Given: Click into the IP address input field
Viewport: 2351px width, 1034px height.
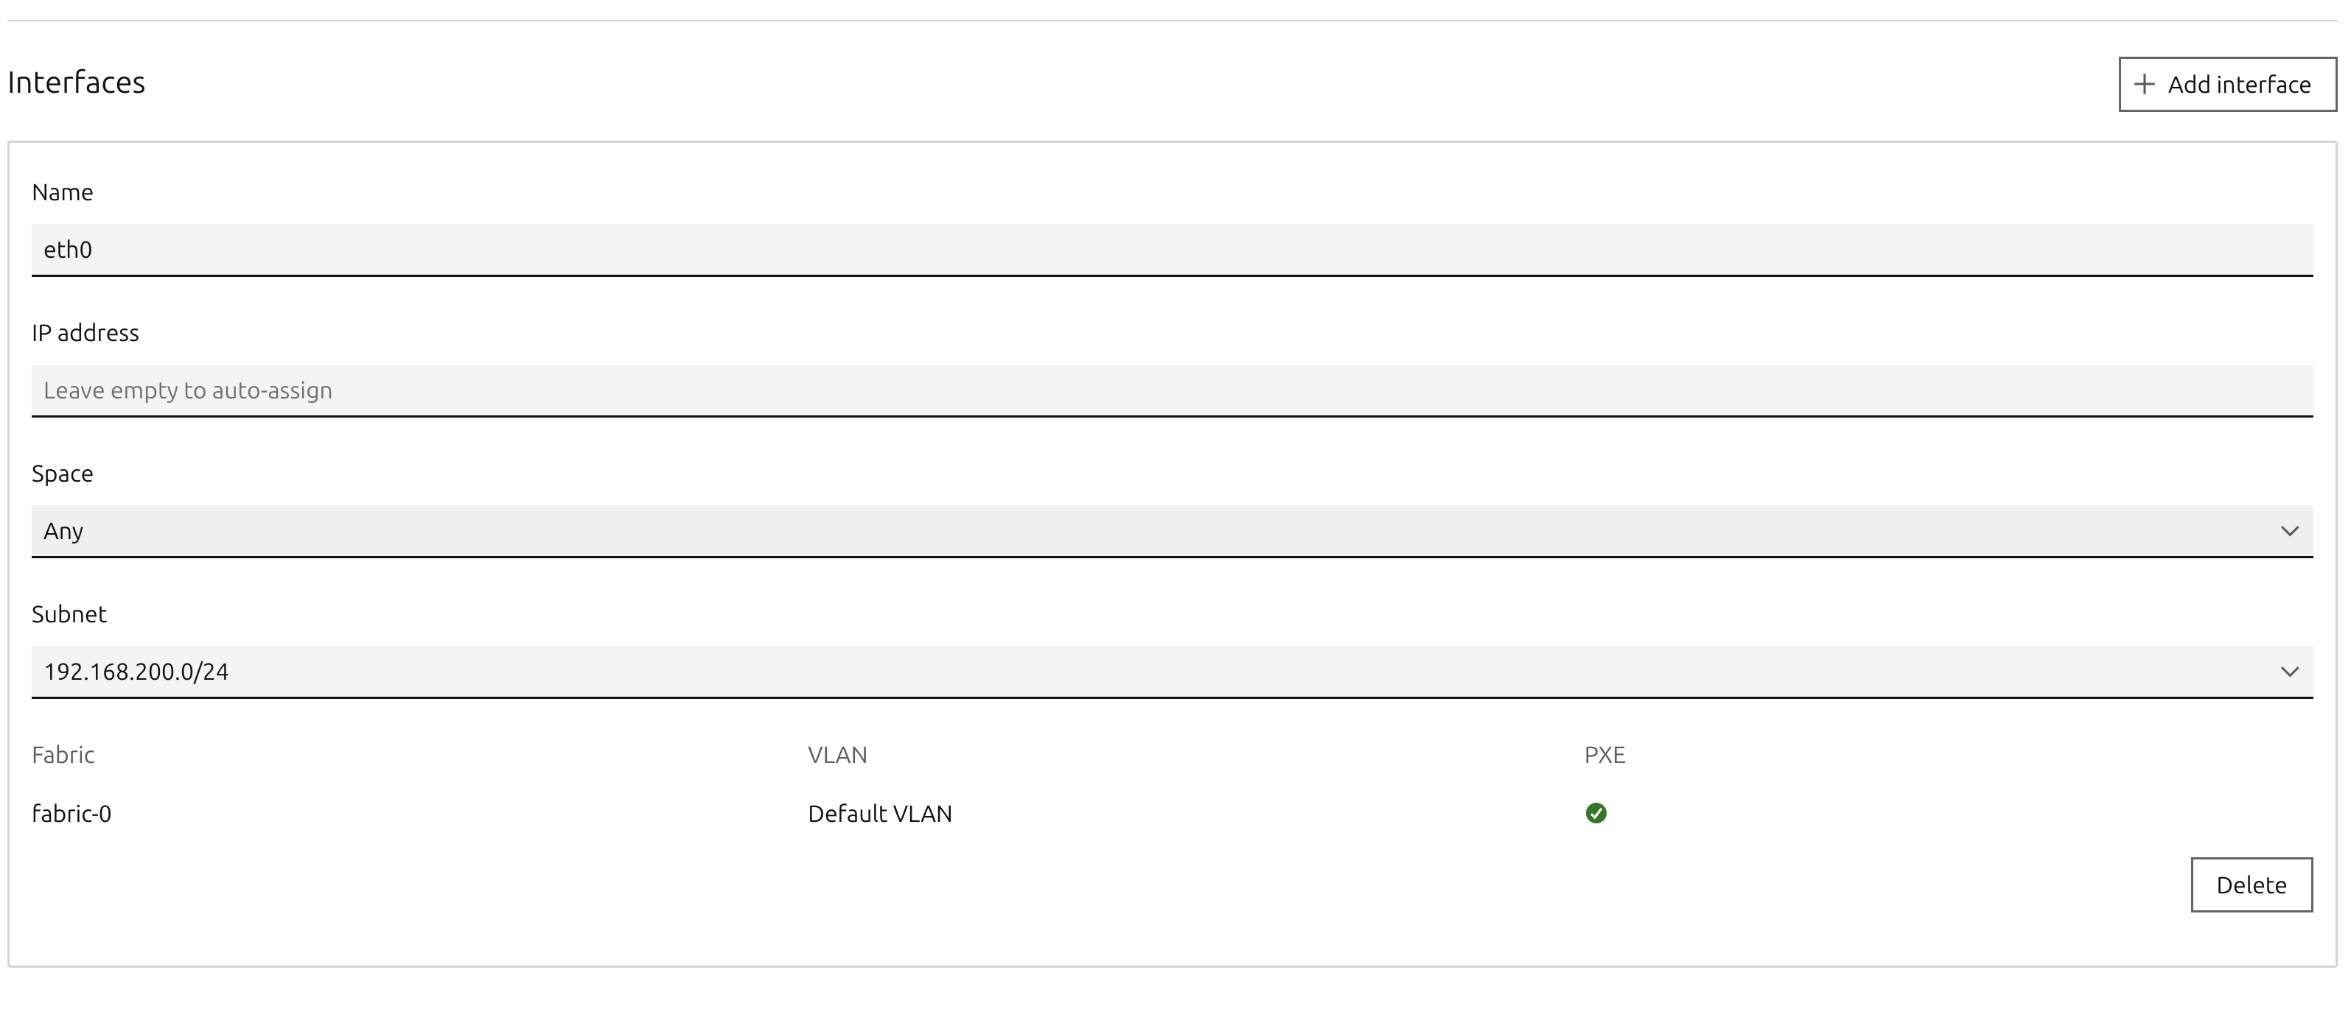Looking at the screenshot, I should pyautogui.click(x=1172, y=390).
